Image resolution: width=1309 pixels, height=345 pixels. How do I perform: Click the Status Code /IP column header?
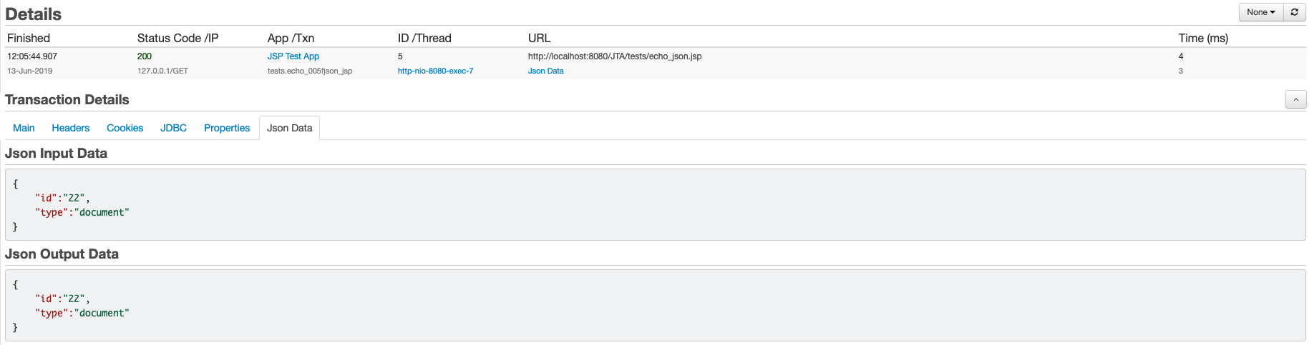(177, 39)
